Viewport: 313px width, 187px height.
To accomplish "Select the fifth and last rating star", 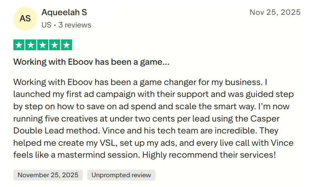I will (x=66, y=45).
